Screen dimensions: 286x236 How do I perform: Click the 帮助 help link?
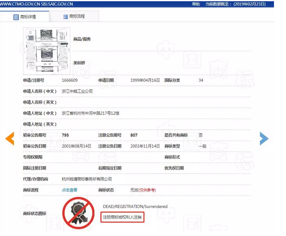point(196,4)
